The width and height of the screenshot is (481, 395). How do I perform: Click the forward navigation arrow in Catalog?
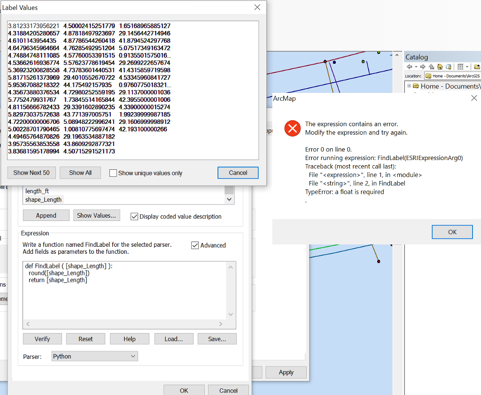pos(422,66)
